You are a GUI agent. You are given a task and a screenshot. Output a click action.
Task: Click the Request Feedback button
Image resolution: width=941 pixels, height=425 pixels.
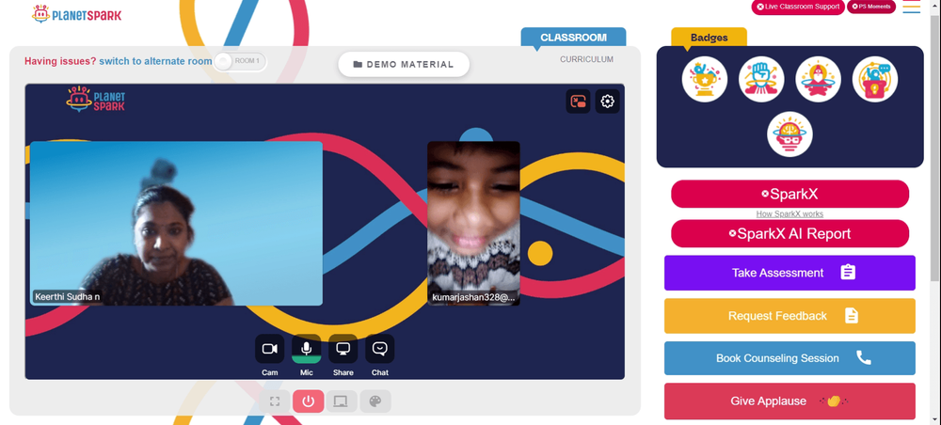click(x=789, y=316)
